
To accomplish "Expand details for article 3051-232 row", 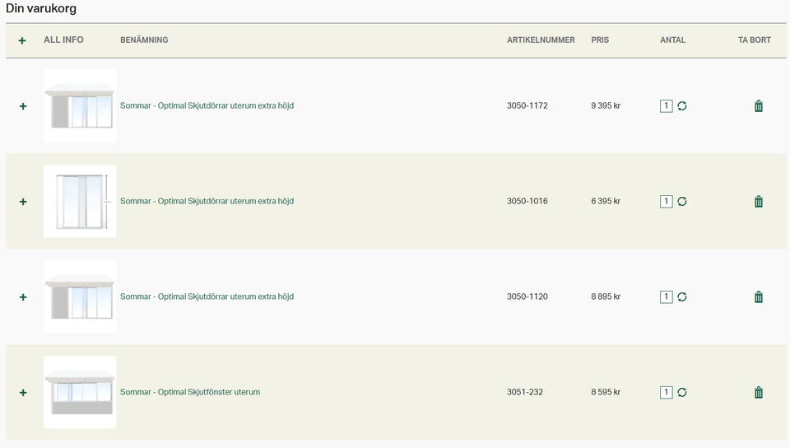I will pyautogui.click(x=23, y=393).
